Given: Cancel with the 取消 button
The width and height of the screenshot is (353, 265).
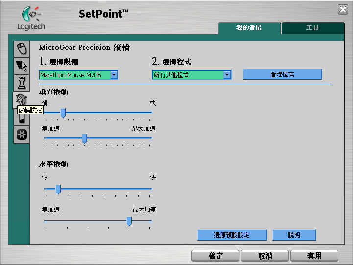Looking at the screenshot, I should click(265, 256).
